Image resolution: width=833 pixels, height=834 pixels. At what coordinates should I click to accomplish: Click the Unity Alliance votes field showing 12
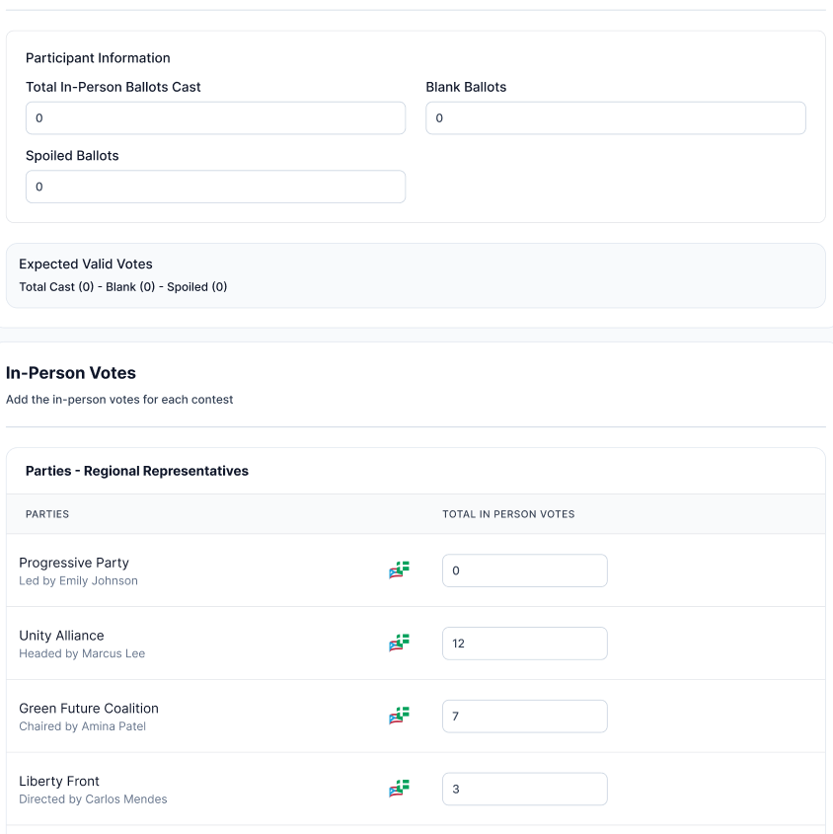(524, 643)
